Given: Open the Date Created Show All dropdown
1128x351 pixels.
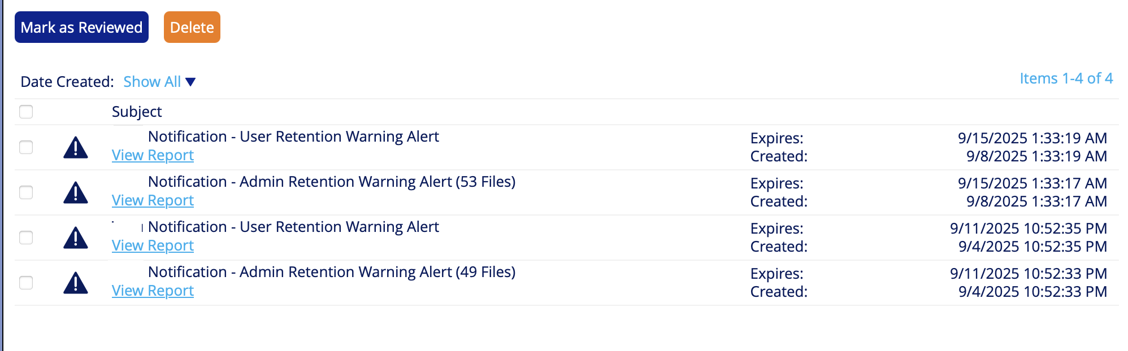Looking at the screenshot, I should click(x=152, y=82).
